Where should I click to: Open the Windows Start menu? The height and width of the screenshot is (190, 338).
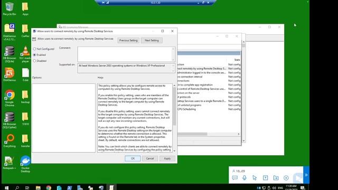(6, 188)
